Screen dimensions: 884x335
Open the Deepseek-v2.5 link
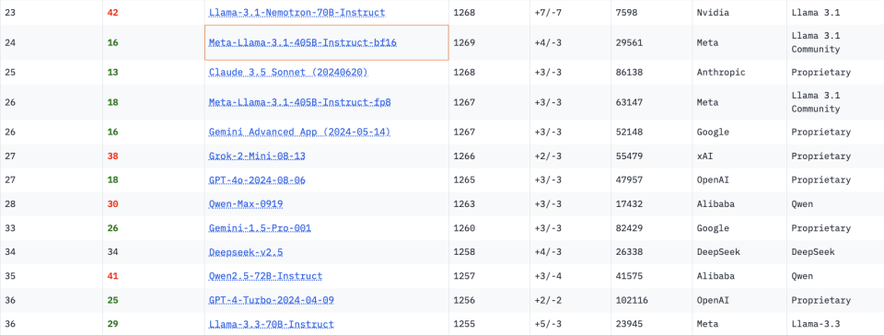click(246, 252)
